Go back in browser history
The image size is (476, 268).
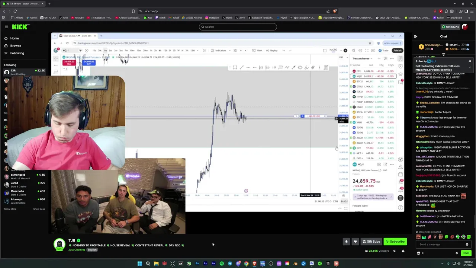(x=4, y=11)
